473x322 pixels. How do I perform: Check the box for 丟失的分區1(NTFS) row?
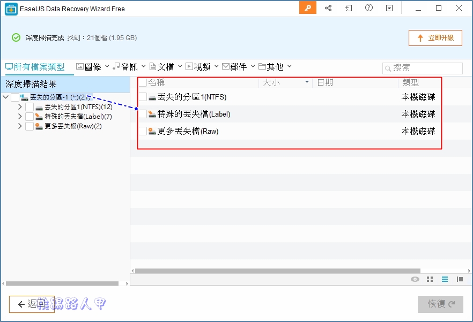coord(143,97)
